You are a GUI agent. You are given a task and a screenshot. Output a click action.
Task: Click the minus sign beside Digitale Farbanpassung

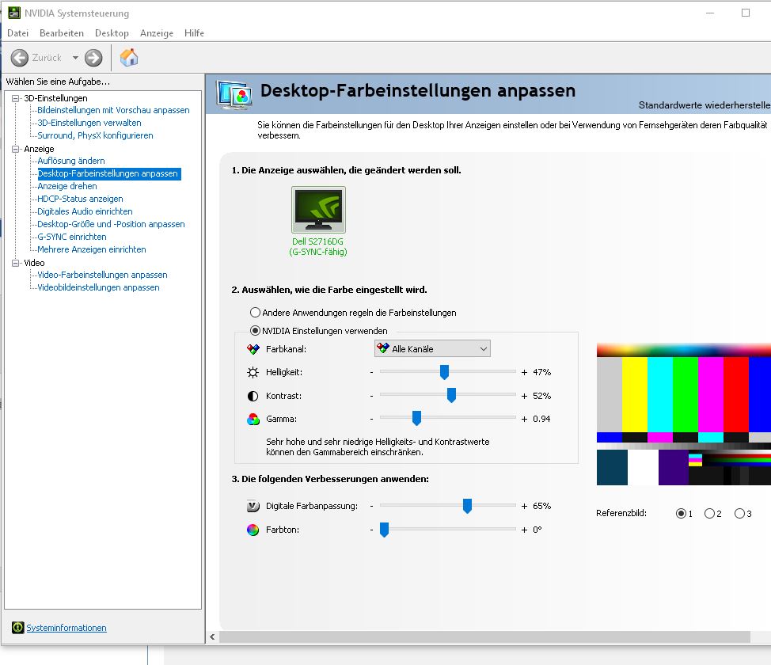pos(372,506)
